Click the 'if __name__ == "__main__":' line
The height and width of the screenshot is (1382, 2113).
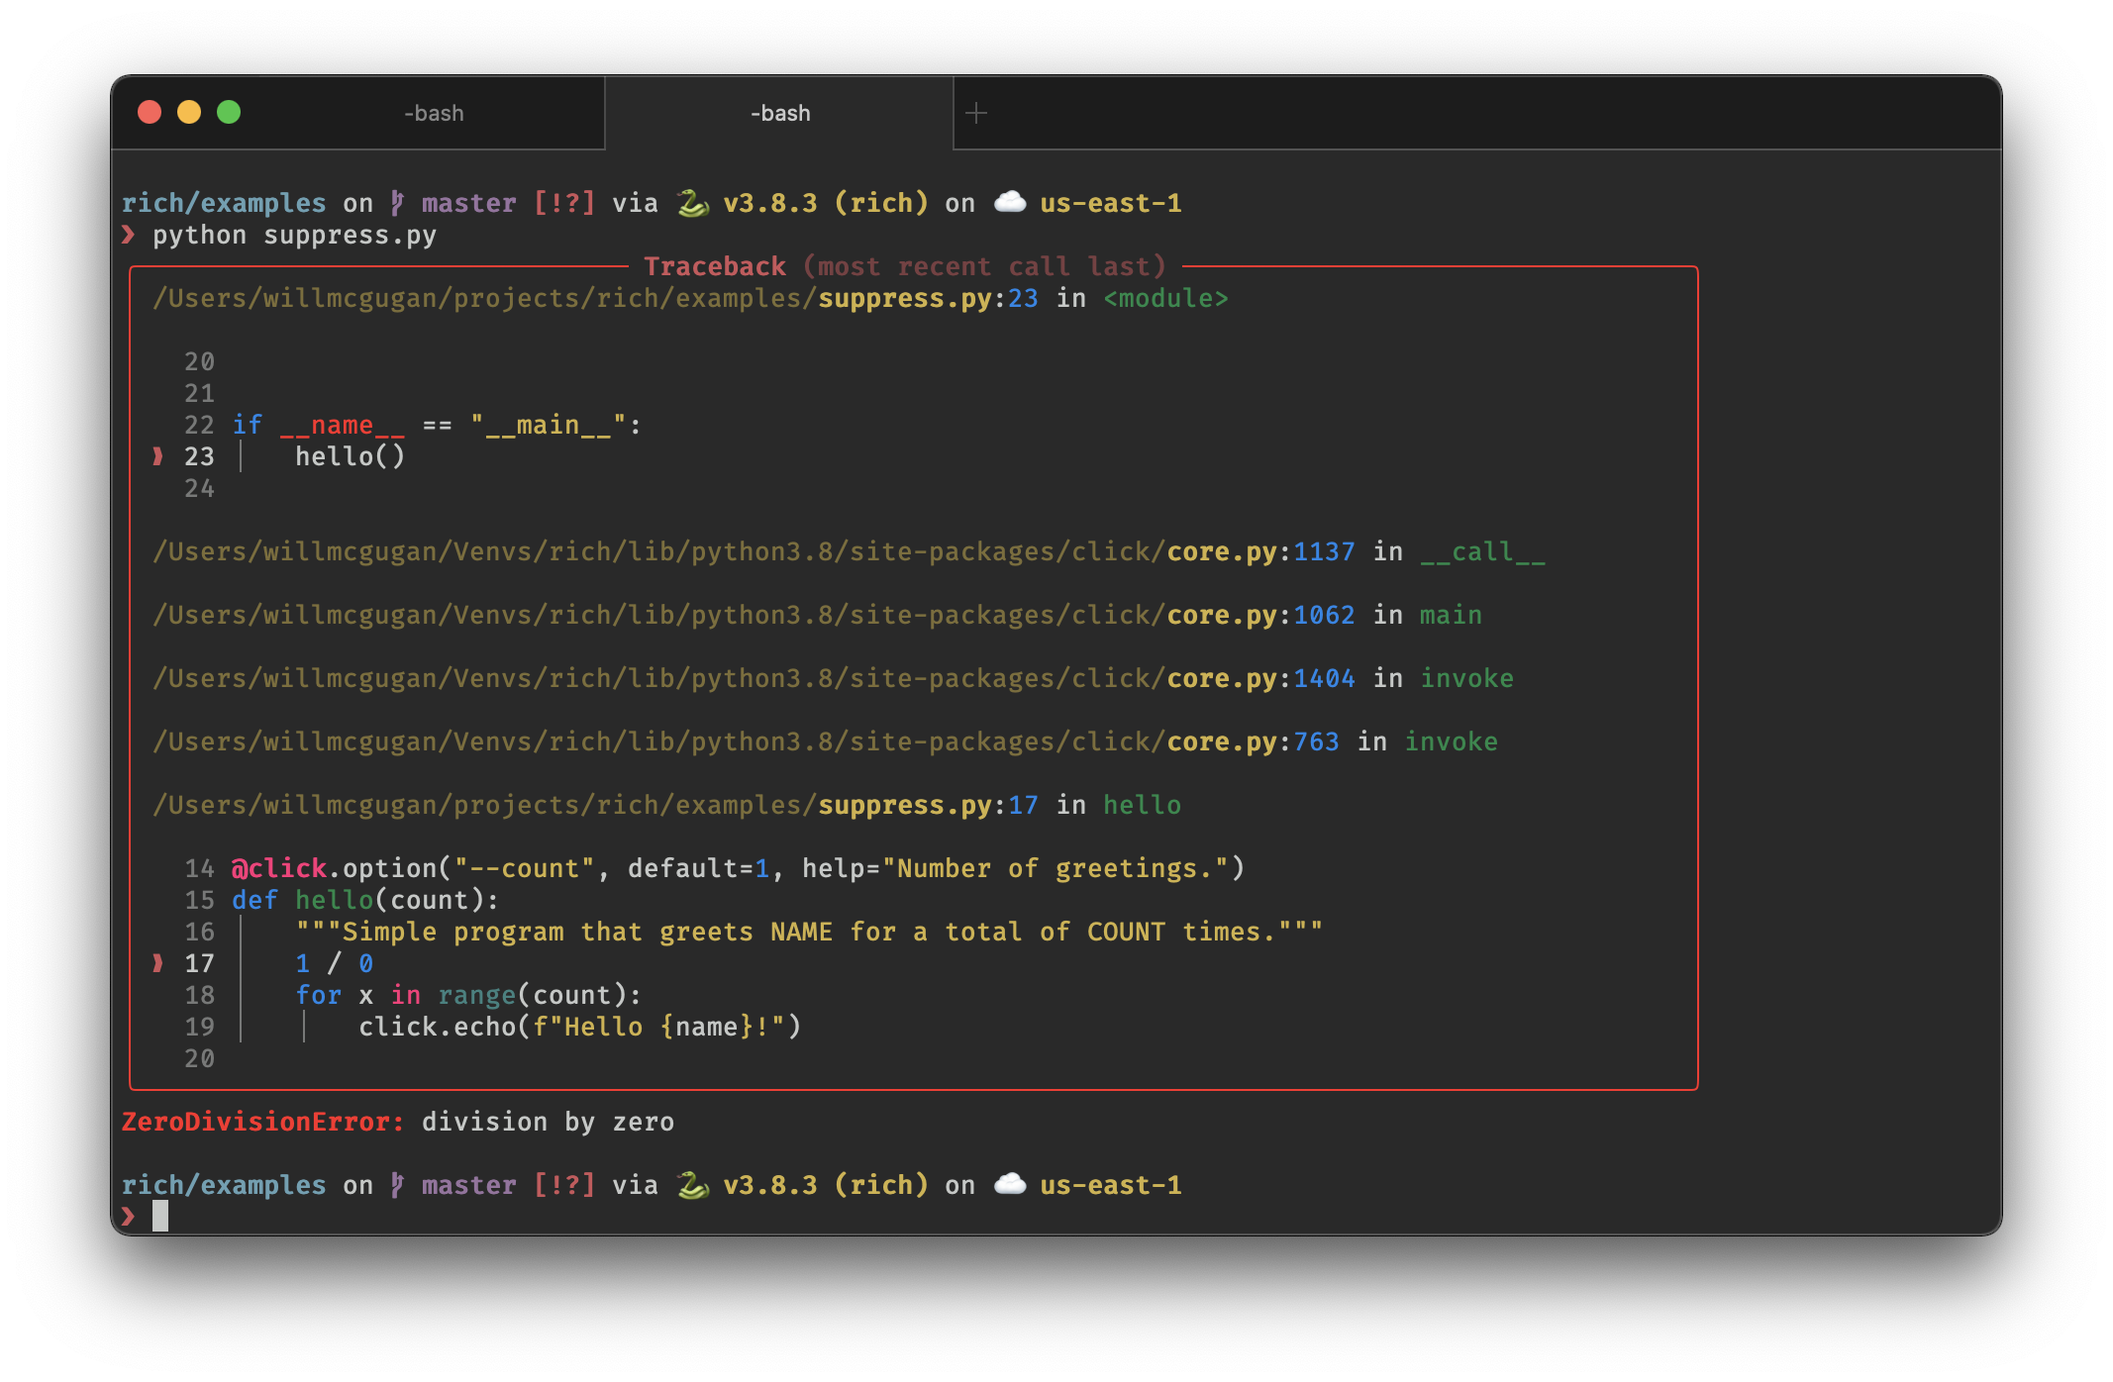click(x=437, y=426)
